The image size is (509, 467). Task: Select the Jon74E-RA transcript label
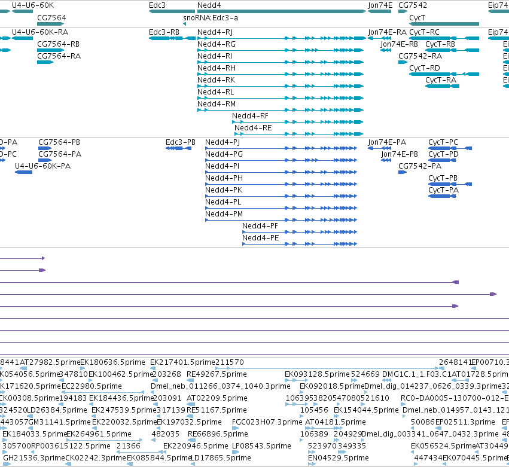[x=387, y=32]
